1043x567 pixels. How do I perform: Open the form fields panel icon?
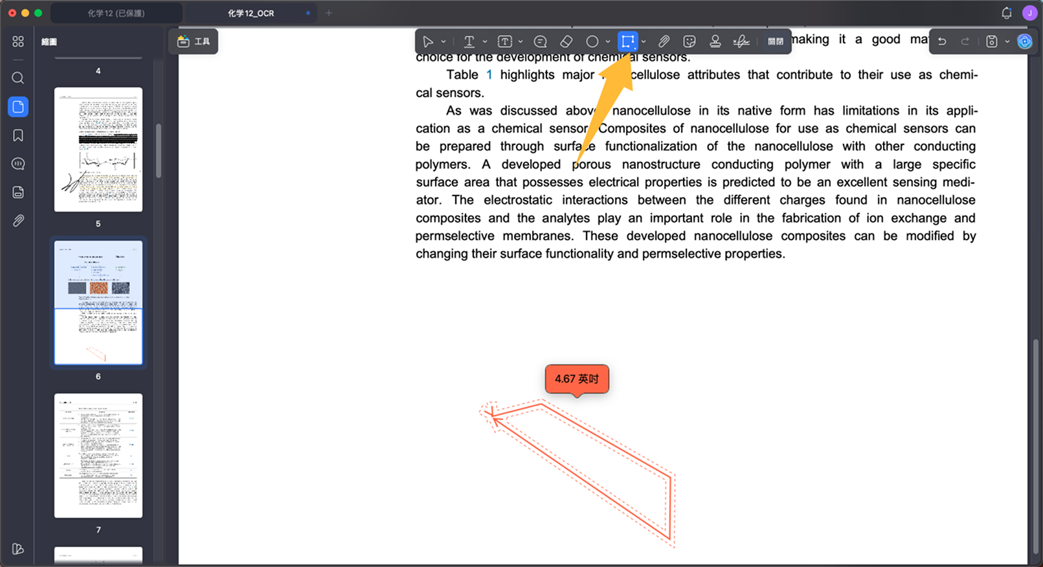[x=18, y=192]
